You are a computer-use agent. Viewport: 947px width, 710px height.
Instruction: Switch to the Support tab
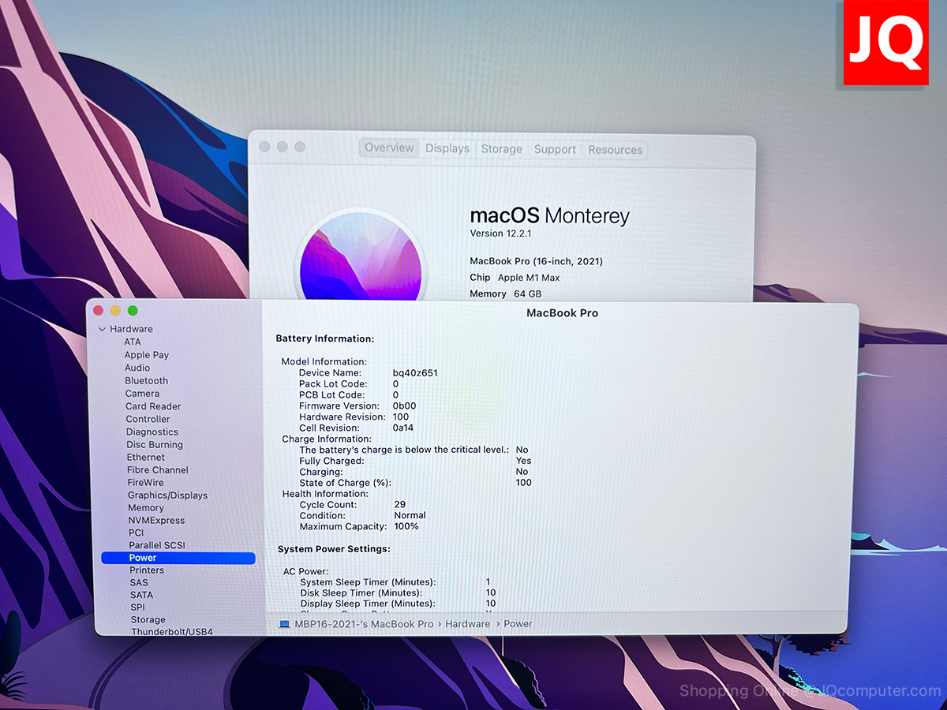pyautogui.click(x=555, y=149)
